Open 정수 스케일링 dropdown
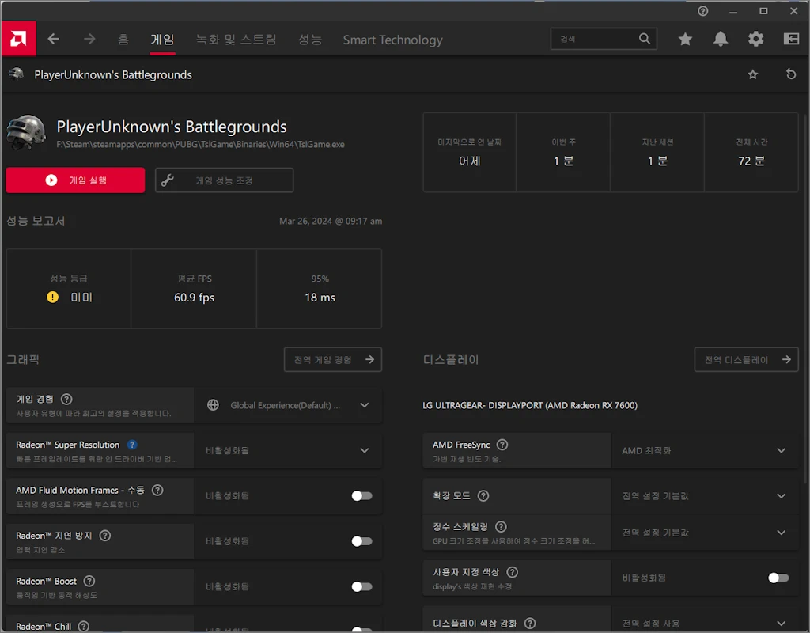The image size is (810, 633). (705, 533)
